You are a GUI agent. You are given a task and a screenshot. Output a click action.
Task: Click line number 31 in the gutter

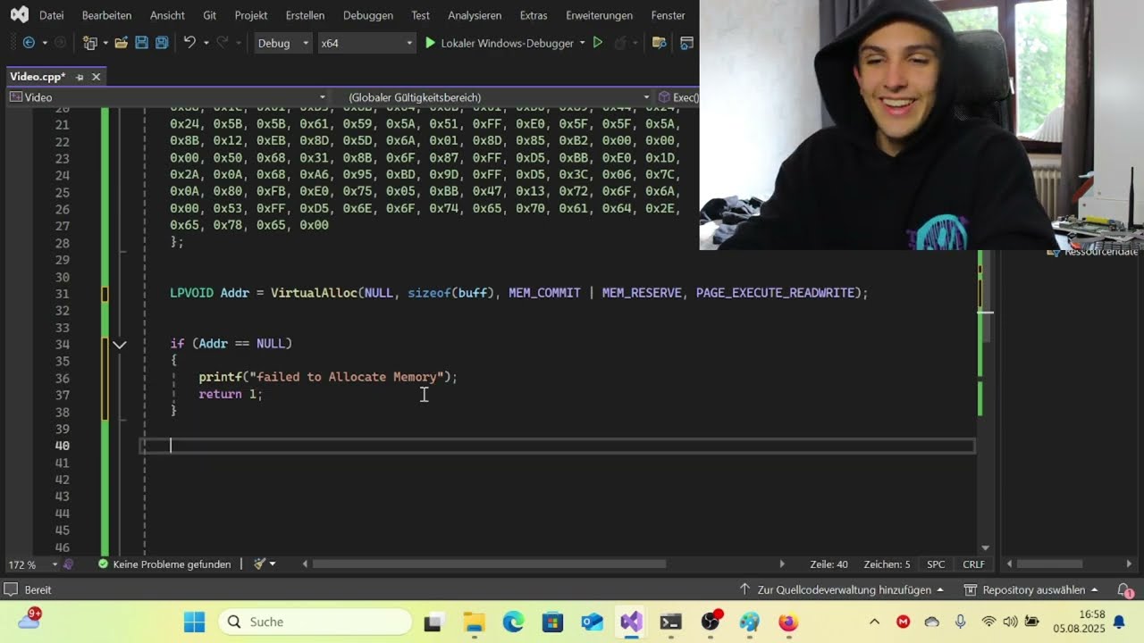click(x=62, y=294)
